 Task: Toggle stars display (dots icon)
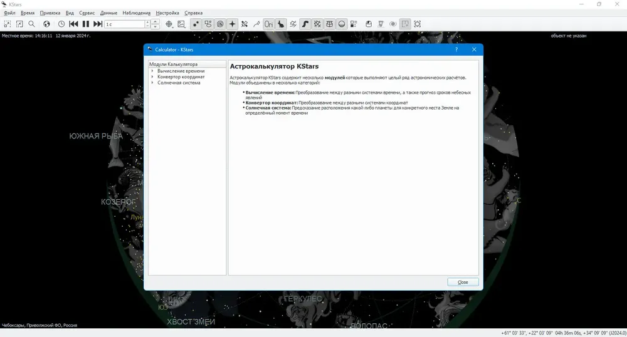[x=196, y=24]
